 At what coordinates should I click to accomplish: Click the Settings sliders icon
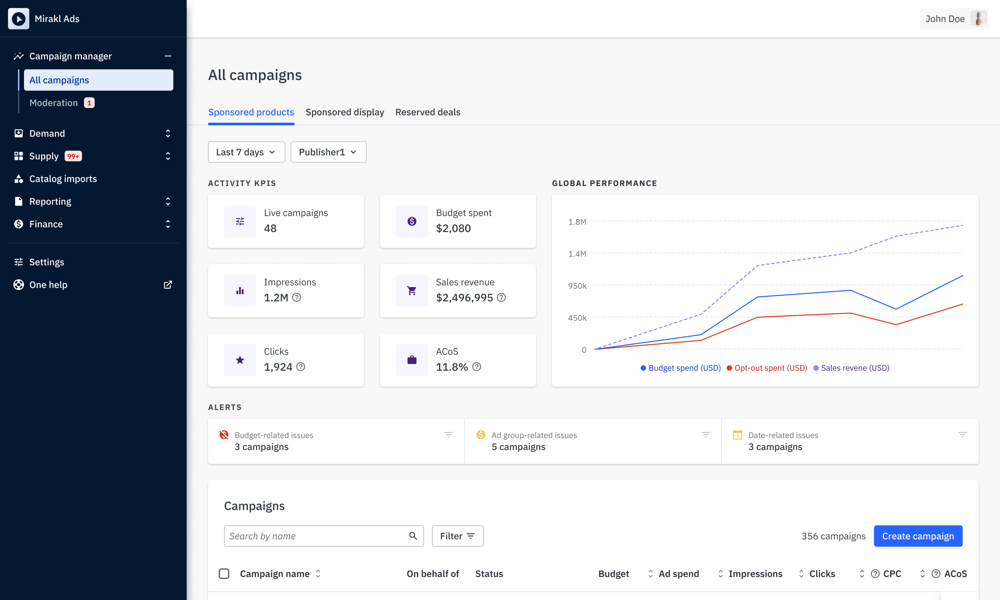(x=19, y=262)
